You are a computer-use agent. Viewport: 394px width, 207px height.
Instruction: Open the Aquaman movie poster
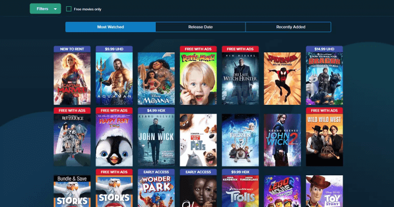114,78
